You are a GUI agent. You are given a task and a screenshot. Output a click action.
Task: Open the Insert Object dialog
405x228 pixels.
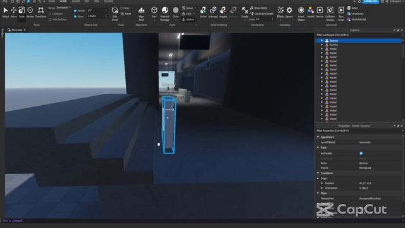(x=301, y=14)
